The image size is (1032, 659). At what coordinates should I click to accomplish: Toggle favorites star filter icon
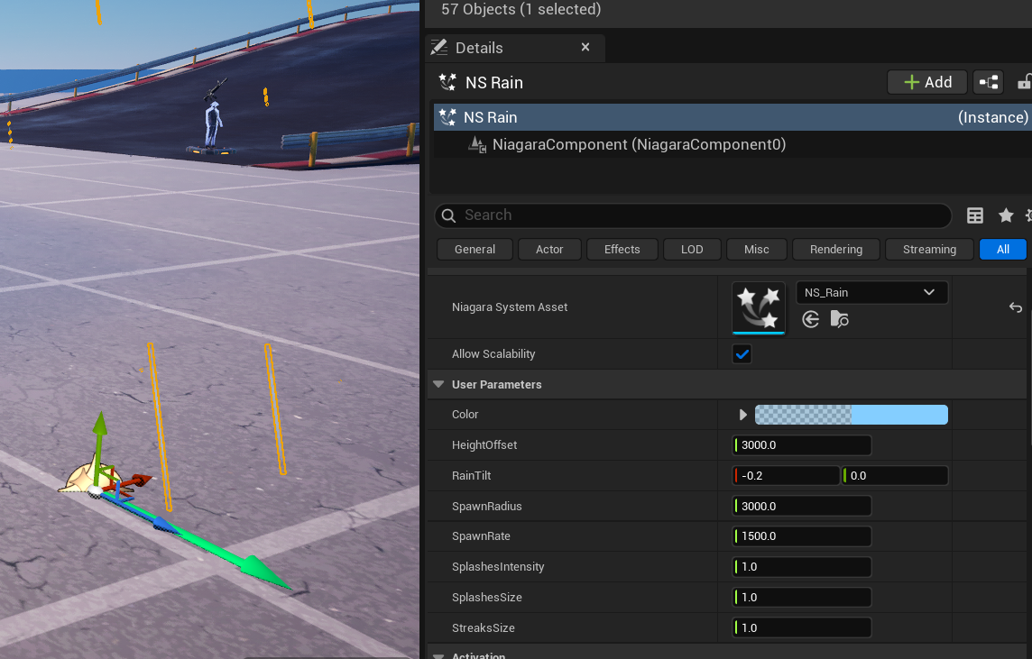[x=1006, y=215]
